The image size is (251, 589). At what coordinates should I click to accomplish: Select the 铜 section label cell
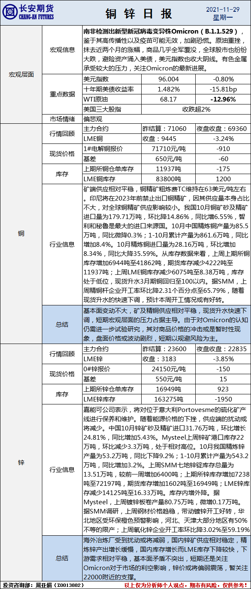point(21,233)
